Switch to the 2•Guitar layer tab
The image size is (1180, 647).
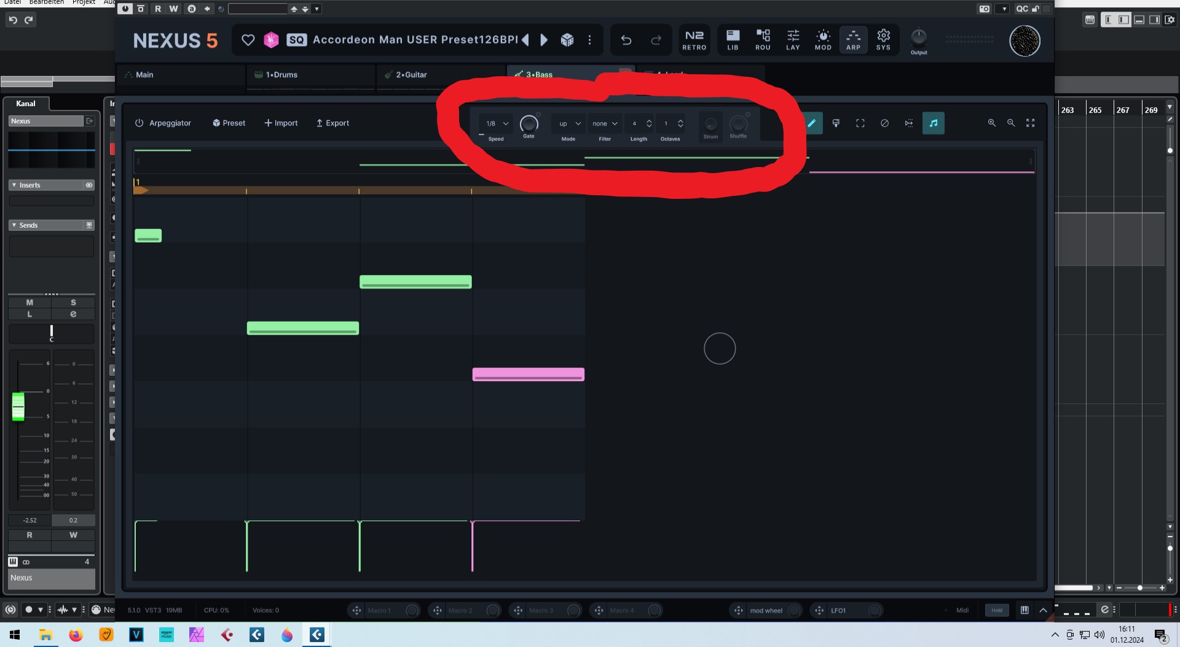point(441,75)
